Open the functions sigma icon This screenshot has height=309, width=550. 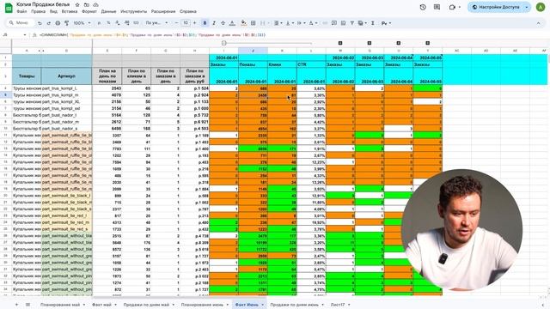click(373, 23)
